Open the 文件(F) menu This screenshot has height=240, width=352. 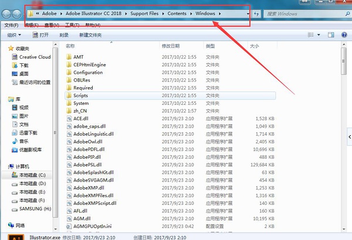tap(11, 25)
